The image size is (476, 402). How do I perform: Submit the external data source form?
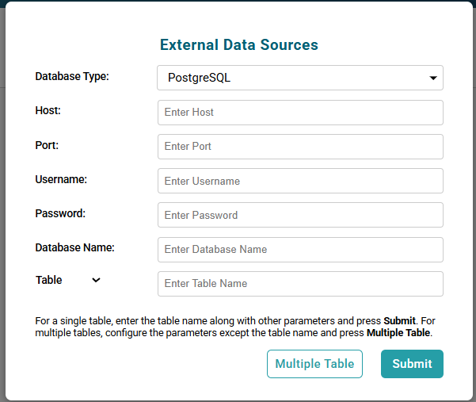pos(412,364)
